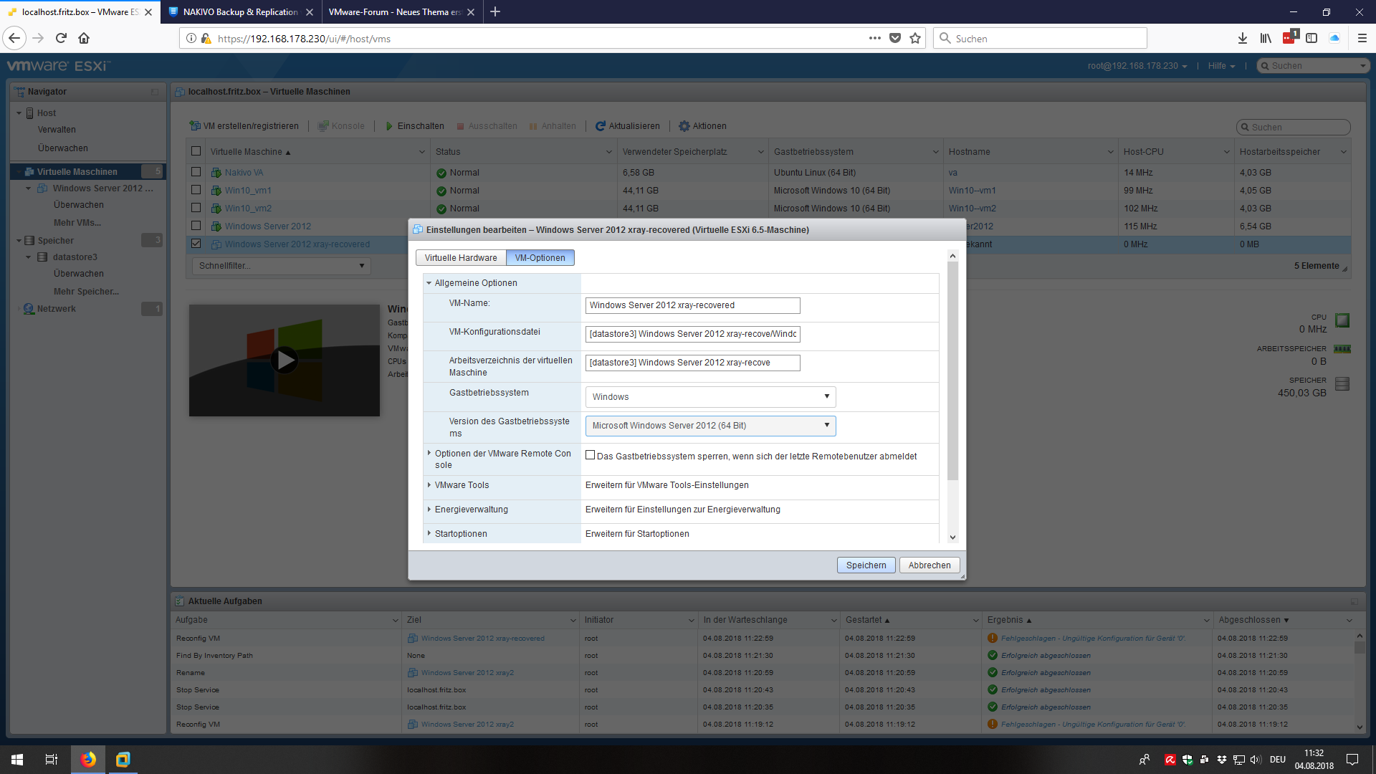Open Firefox from the Windows taskbar
Viewport: 1376px width, 774px height.
(x=88, y=759)
